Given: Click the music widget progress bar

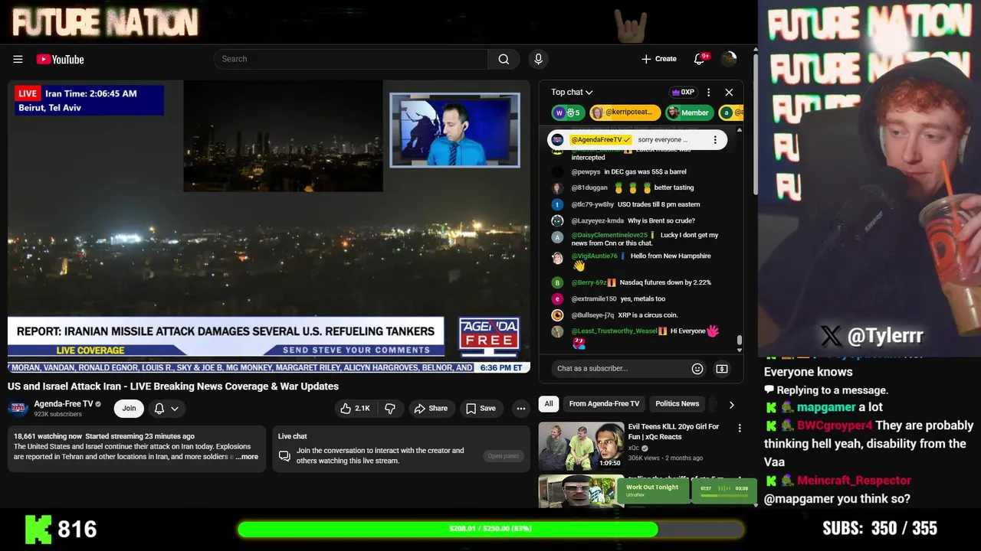Looking at the screenshot, I should coord(724,495).
